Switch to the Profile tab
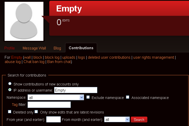Image resolution: width=189 pixels, height=126 pixels. click(x=9, y=48)
